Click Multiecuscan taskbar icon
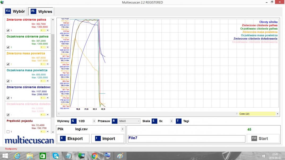Viewport: 285px width, 160px height. point(81,156)
